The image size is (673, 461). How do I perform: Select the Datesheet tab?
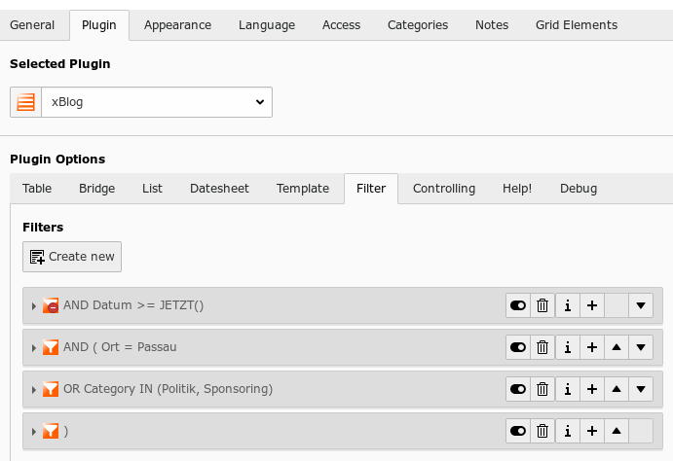tap(219, 189)
